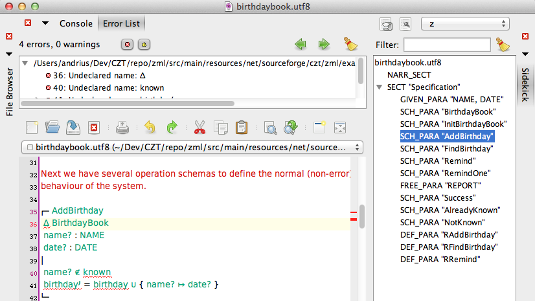Click the Print icon in toolbar

coord(122,128)
